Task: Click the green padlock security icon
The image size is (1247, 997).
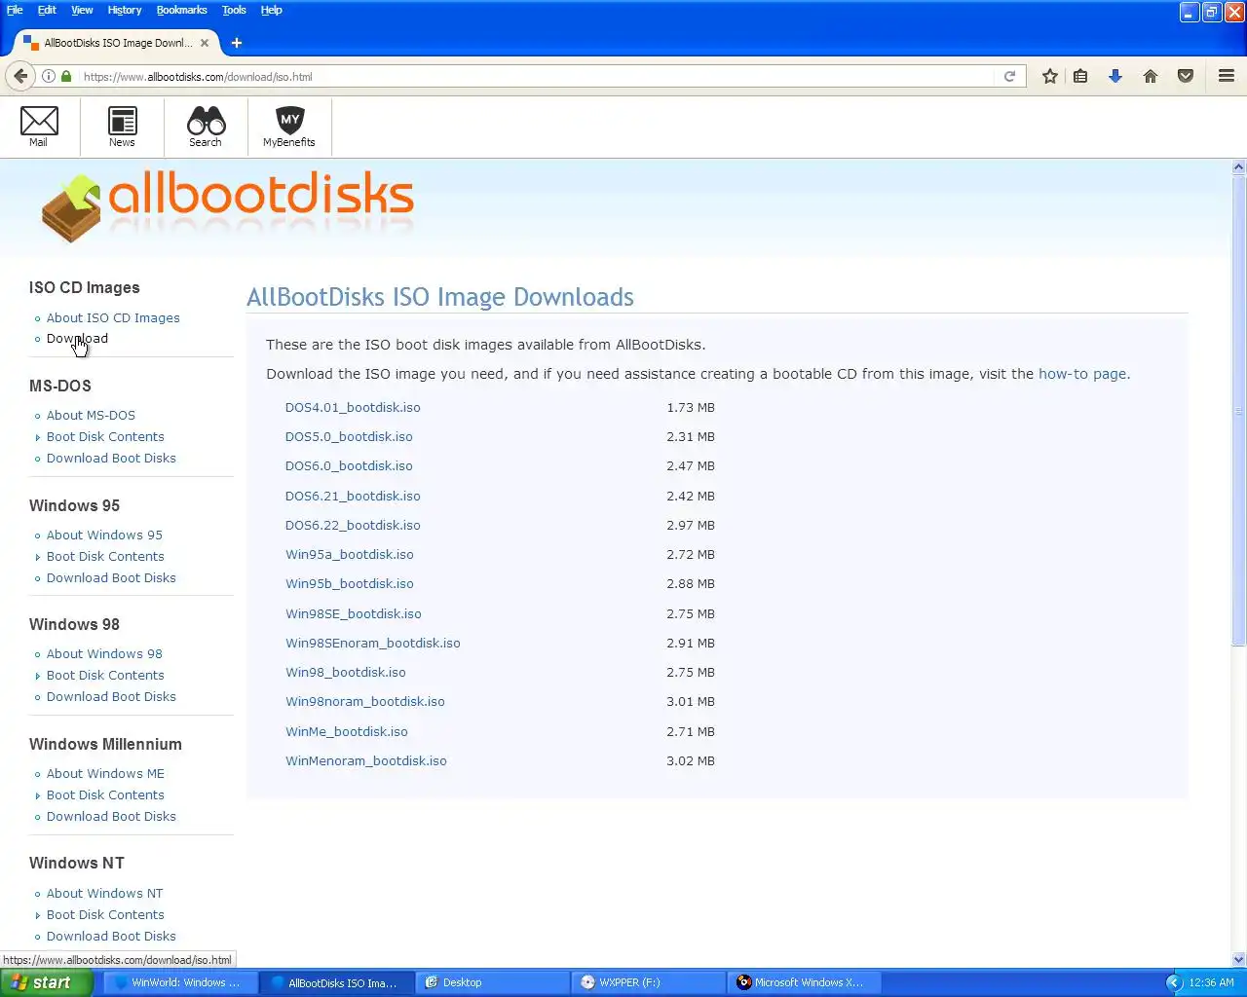Action: coord(65,76)
